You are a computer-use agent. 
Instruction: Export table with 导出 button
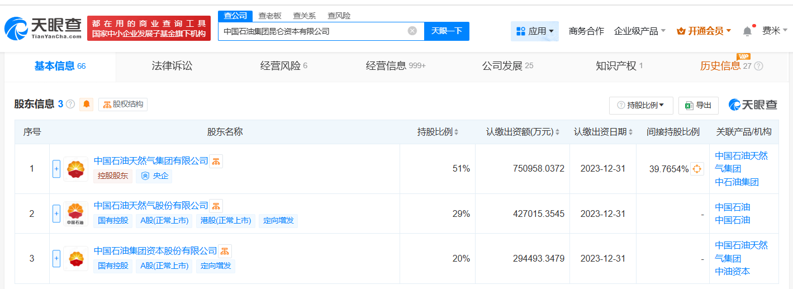699,105
